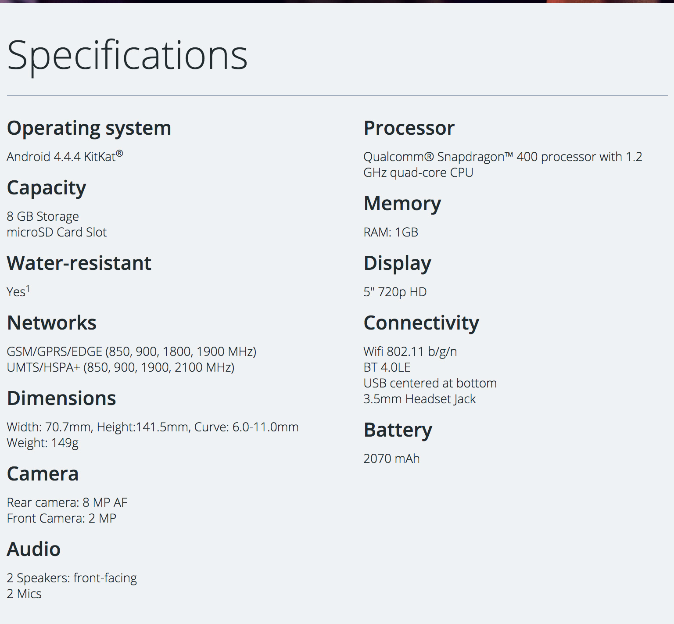Click the Rear camera: 8 MP AF line
The image size is (674, 624).
coord(67,502)
